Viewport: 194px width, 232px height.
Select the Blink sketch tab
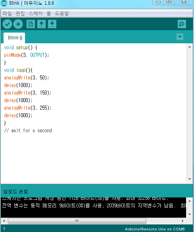click(14, 38)
